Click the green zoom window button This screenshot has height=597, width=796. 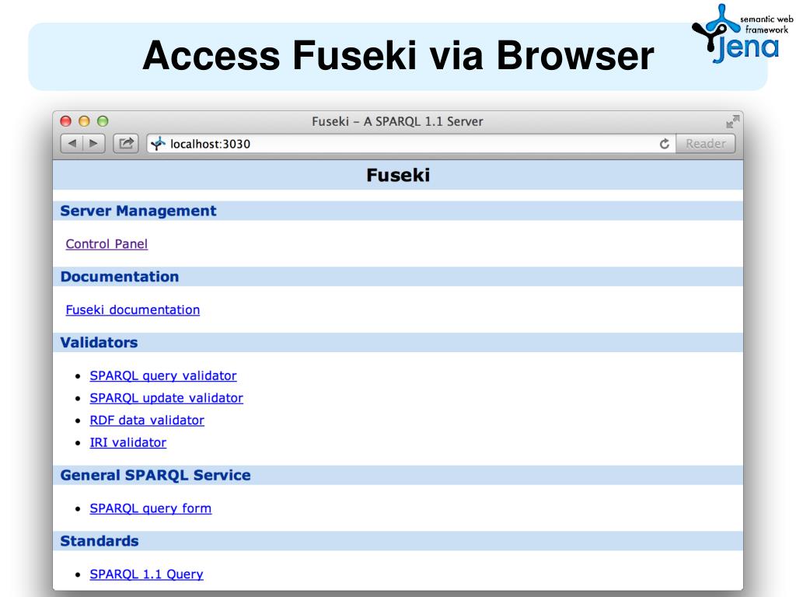click(x=103, y=121)
